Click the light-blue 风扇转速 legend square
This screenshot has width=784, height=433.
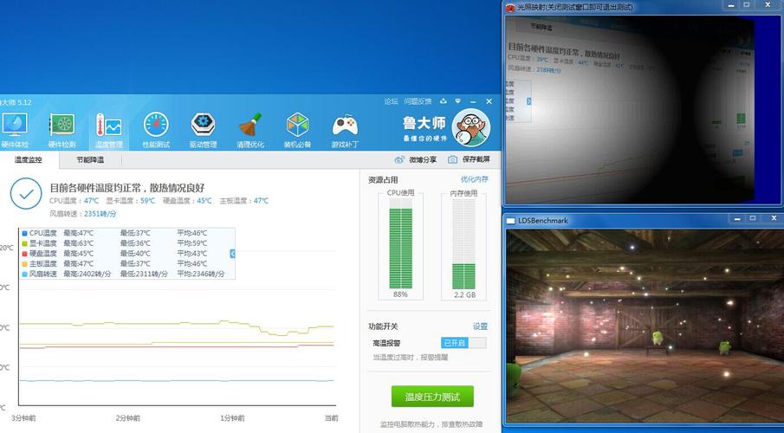click(24, 274)
